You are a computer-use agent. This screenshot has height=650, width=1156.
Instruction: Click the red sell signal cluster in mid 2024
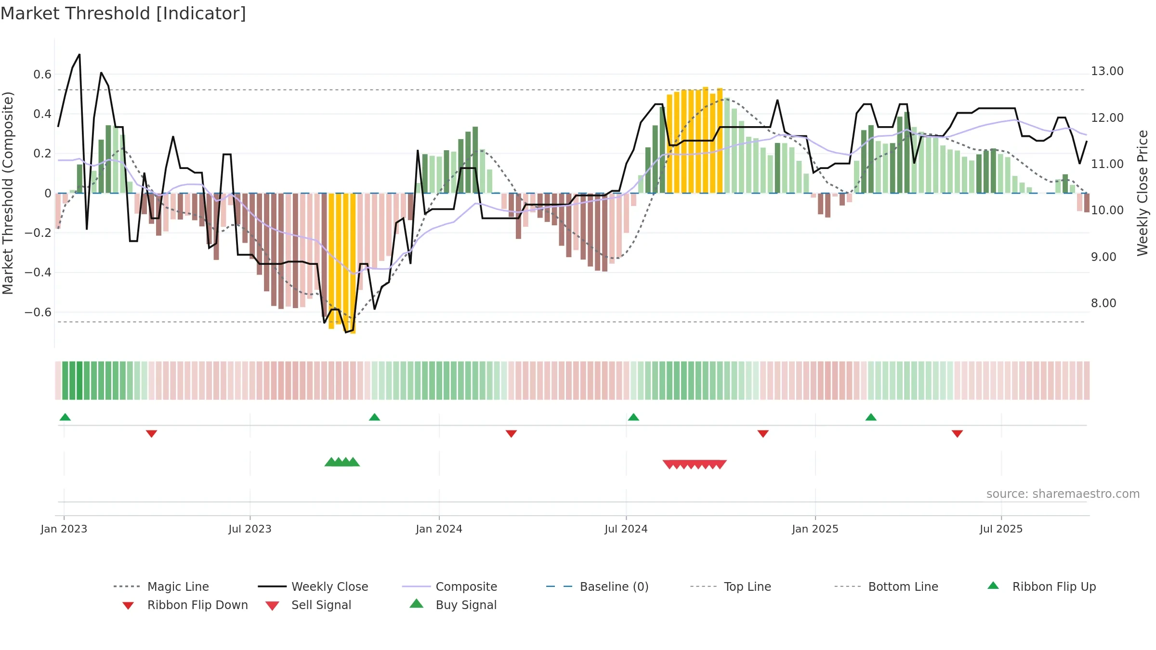pos(695,464)
